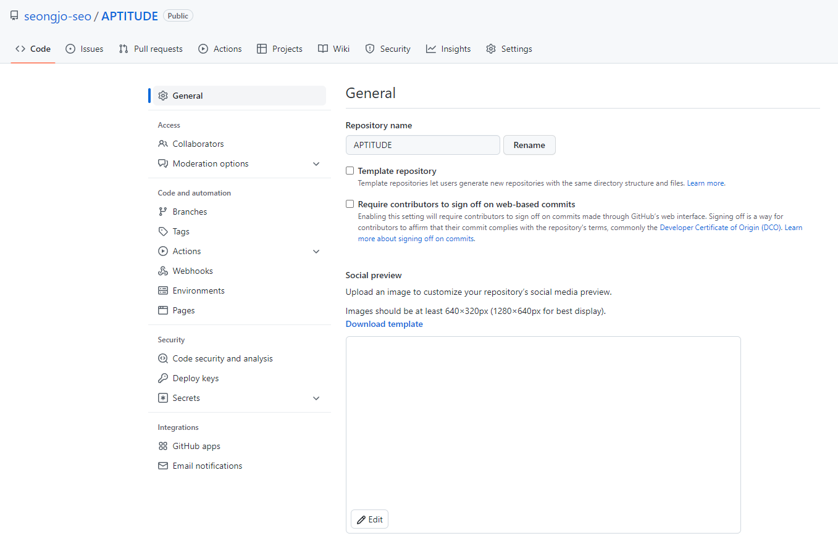Expand the sidebar Actions chevron

pyautogui.click(x=316, y=251)
